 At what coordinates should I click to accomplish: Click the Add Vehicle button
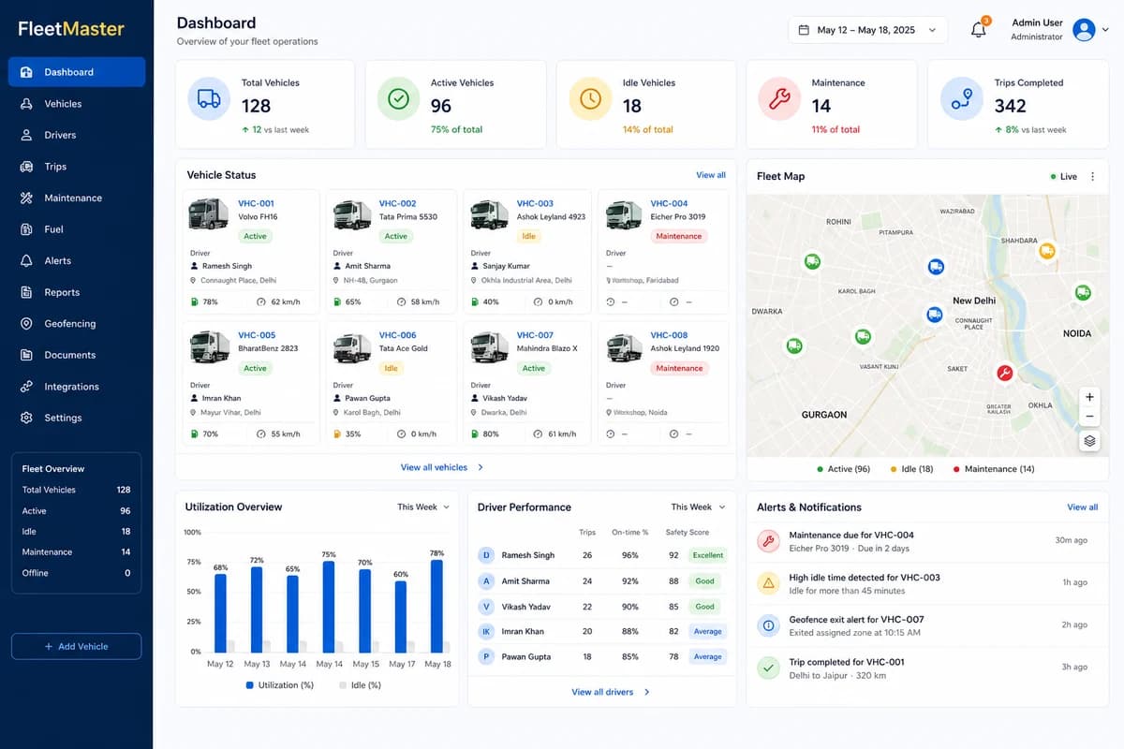(77, 646)
